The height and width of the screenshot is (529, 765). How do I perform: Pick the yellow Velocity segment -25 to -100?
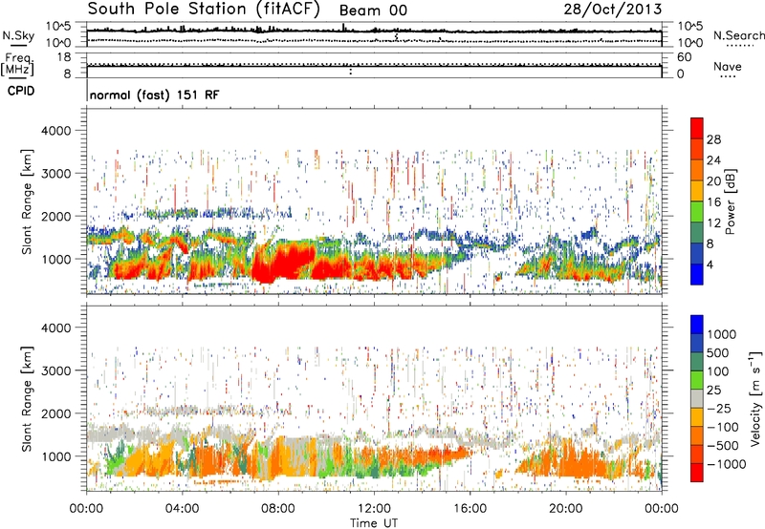697,417
